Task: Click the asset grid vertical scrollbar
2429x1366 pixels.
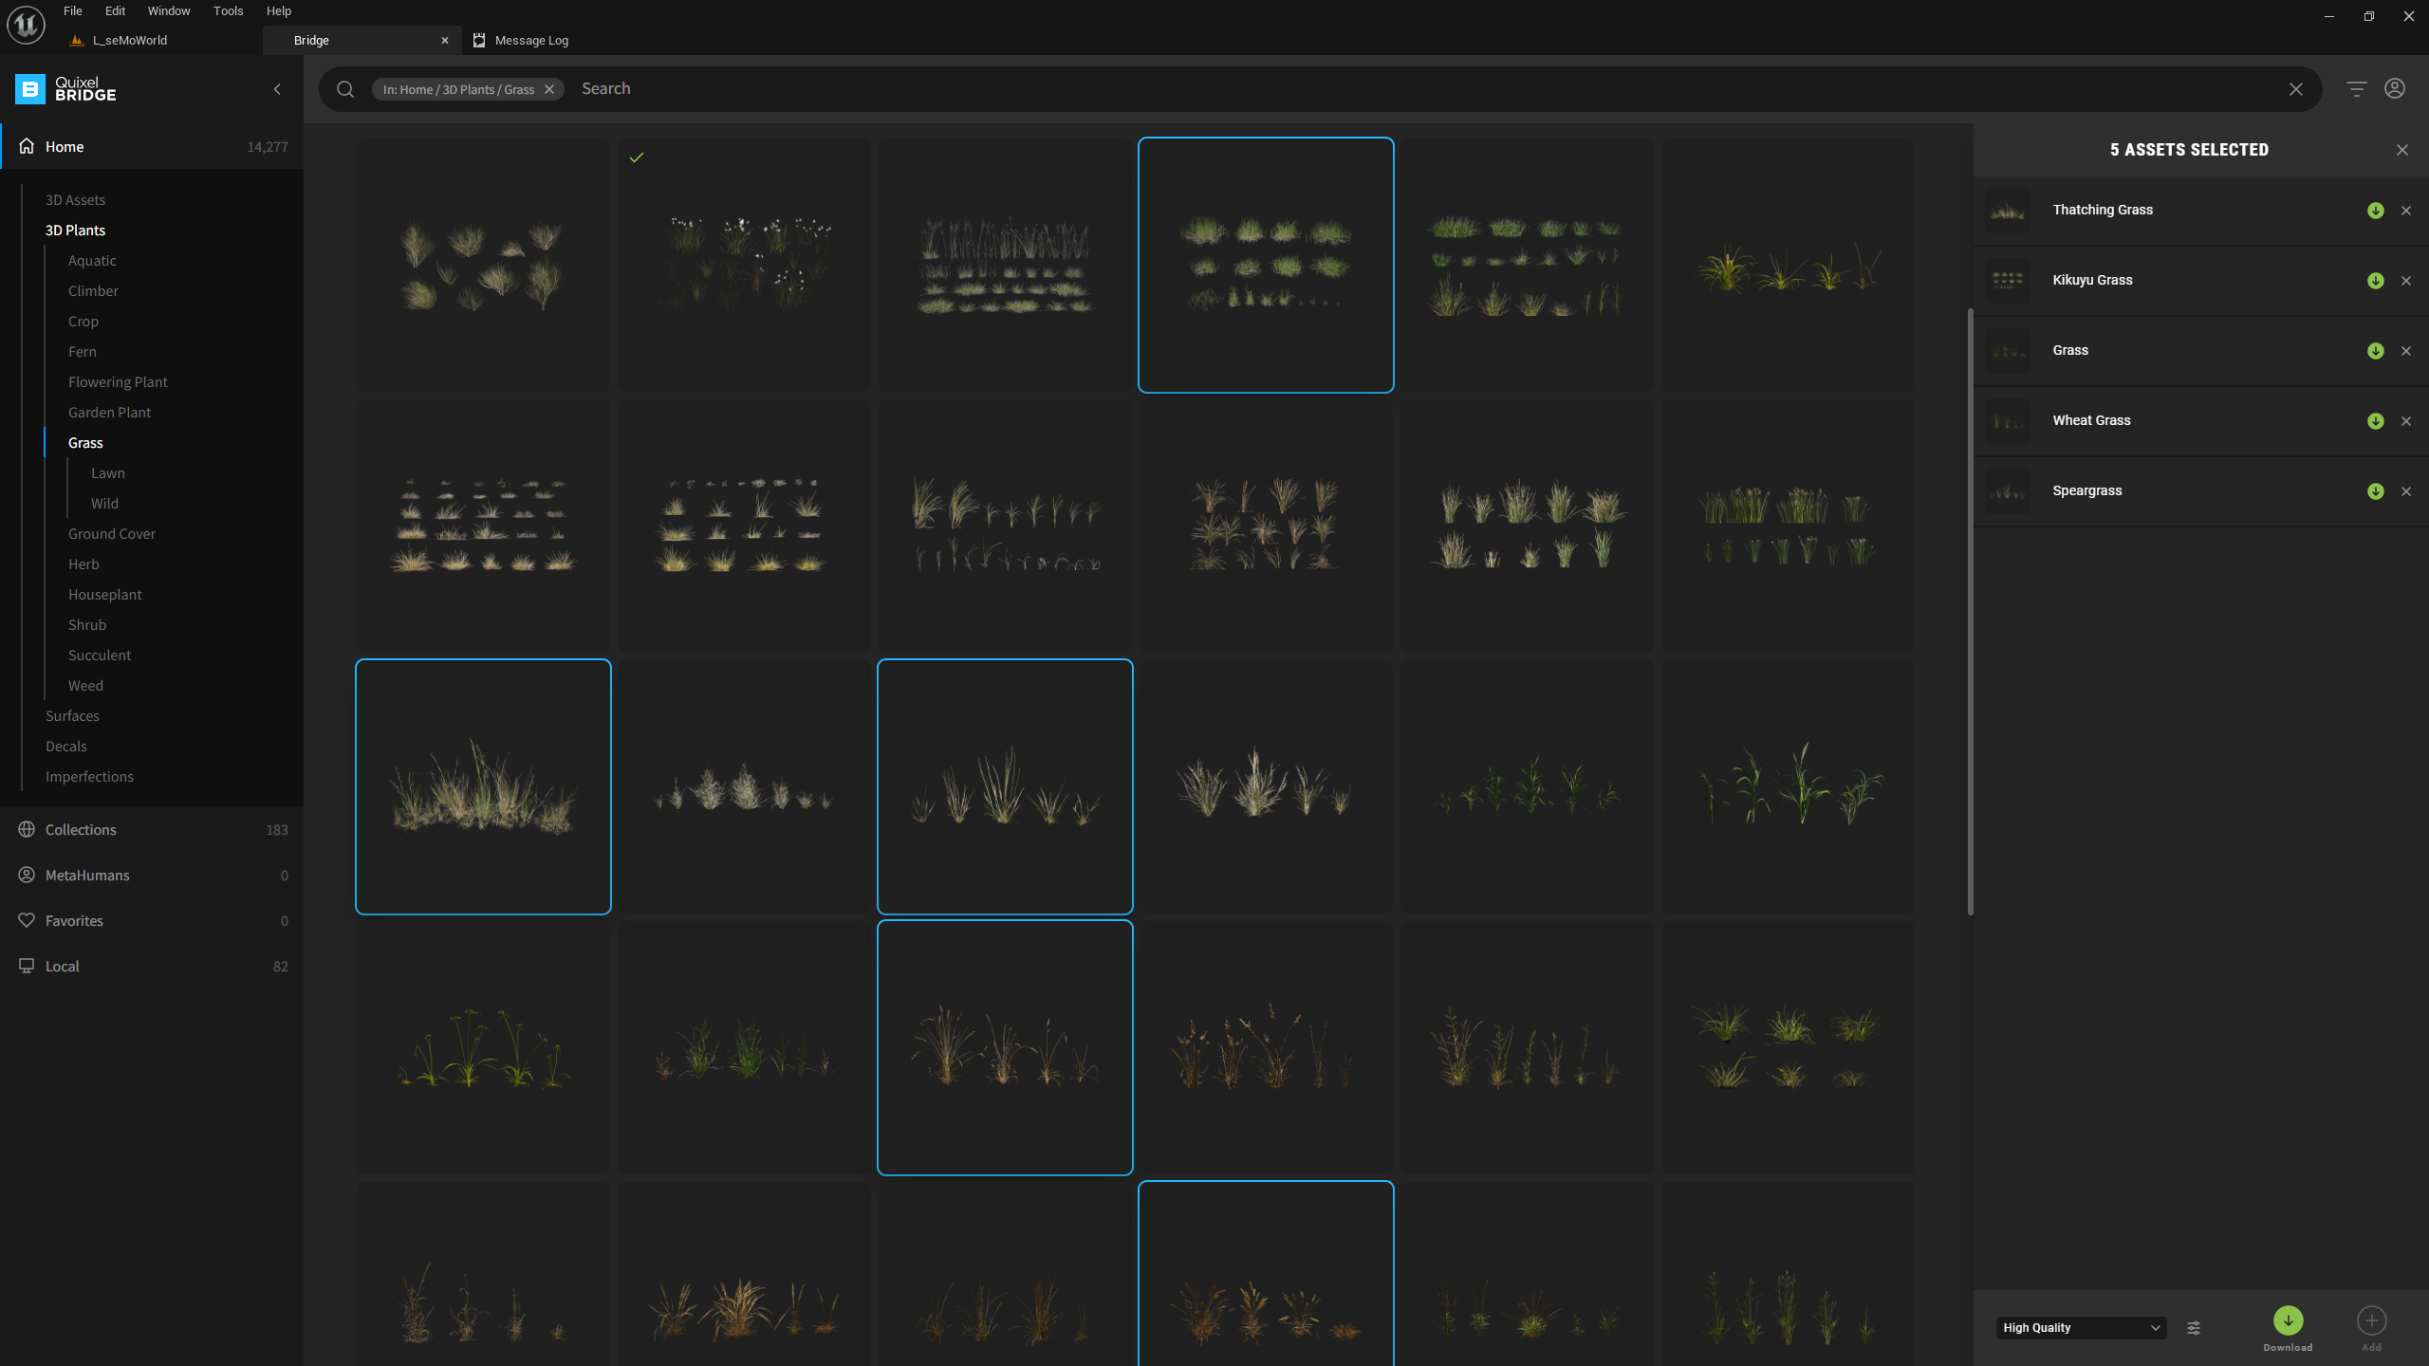Action: click(1970, 612)
